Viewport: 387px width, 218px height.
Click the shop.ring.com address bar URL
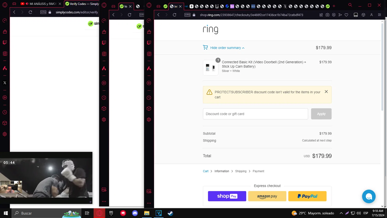point(252,15)
